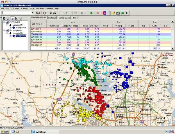Image resolution: width=175 pixels, height=134 pixels.
Task: Click the percent icon above tree panel
Action: pyautogui.click(x=20, y=18)
